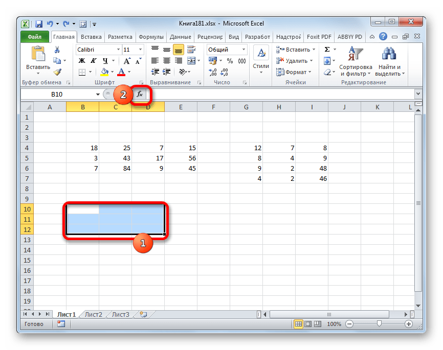The width and height of the screenshot is (443, 350).
Task: Toggle italic К formatting
Action: 91,61
